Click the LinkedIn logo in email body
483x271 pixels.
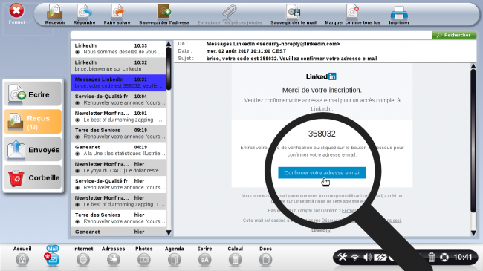point(321,76)
